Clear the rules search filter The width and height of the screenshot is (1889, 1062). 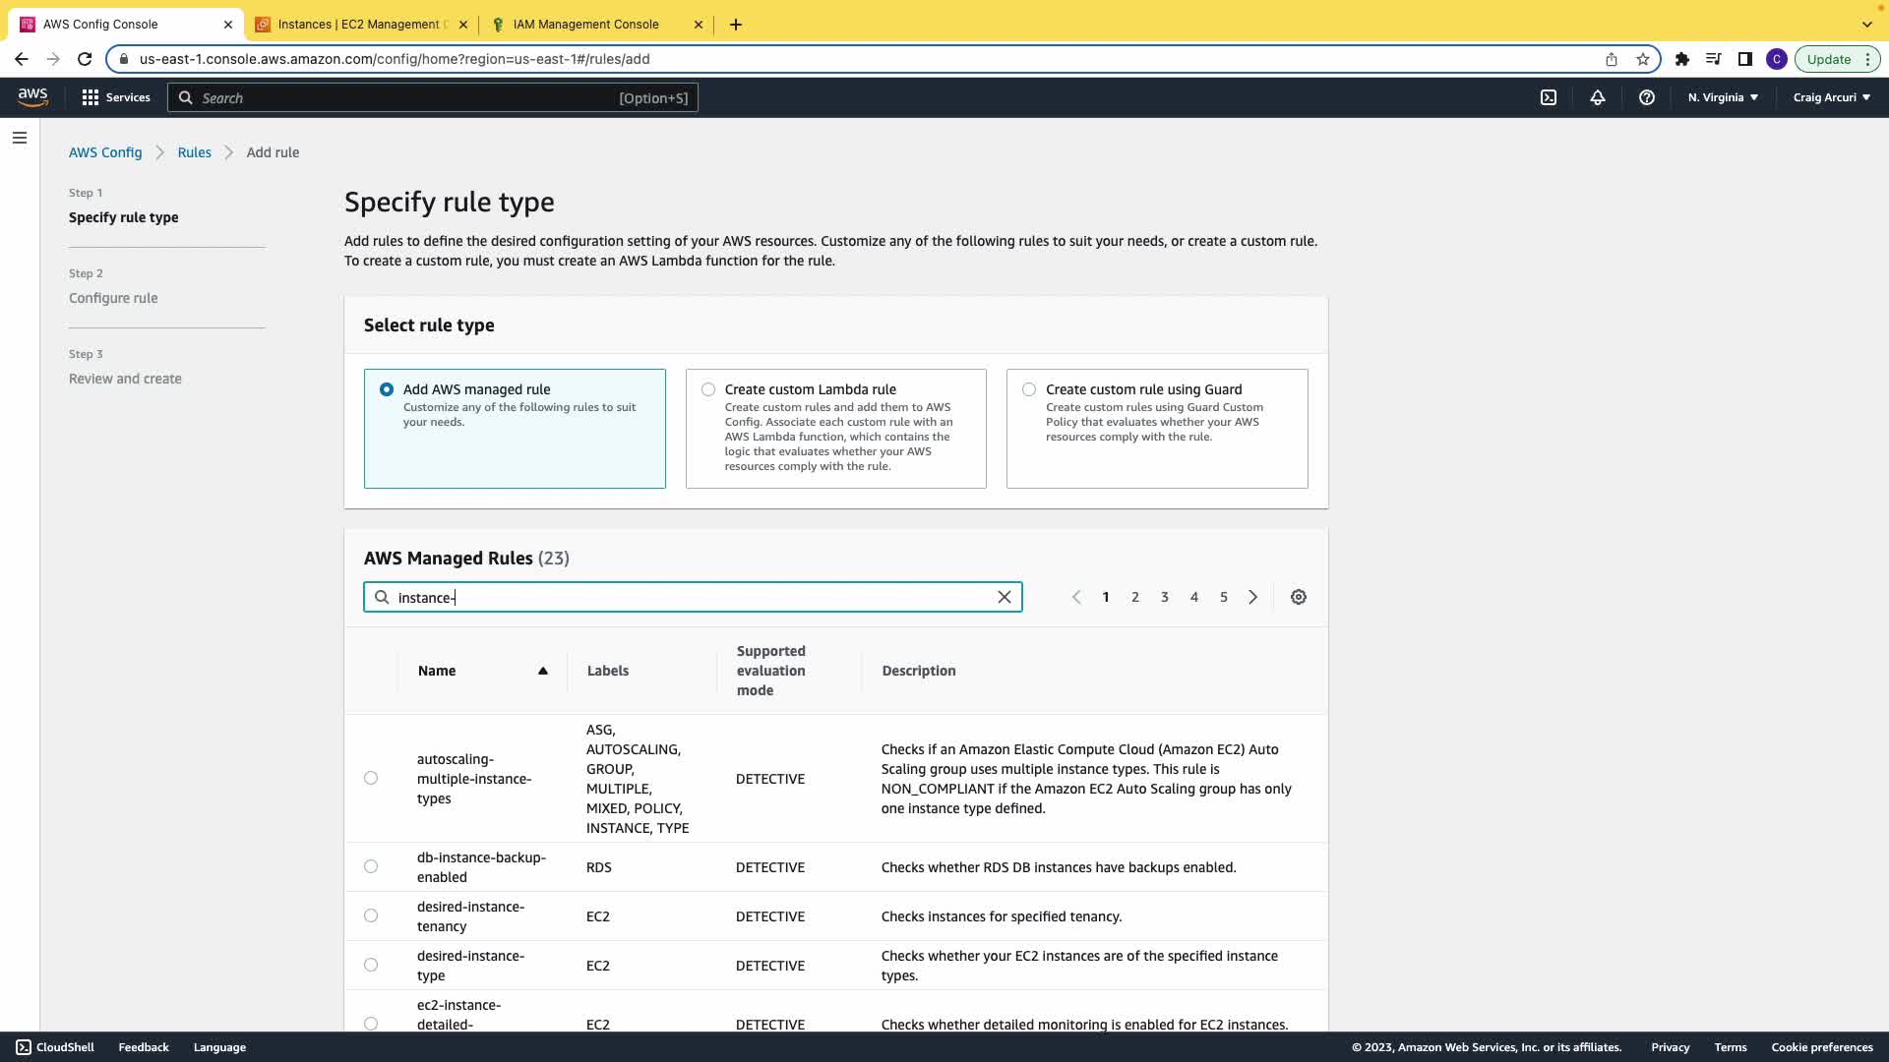click(1004, 597)
